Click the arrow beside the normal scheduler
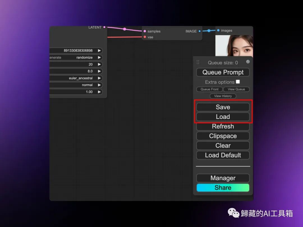The width and height of the screenshot is (303, 227). (x=99, y=85)
